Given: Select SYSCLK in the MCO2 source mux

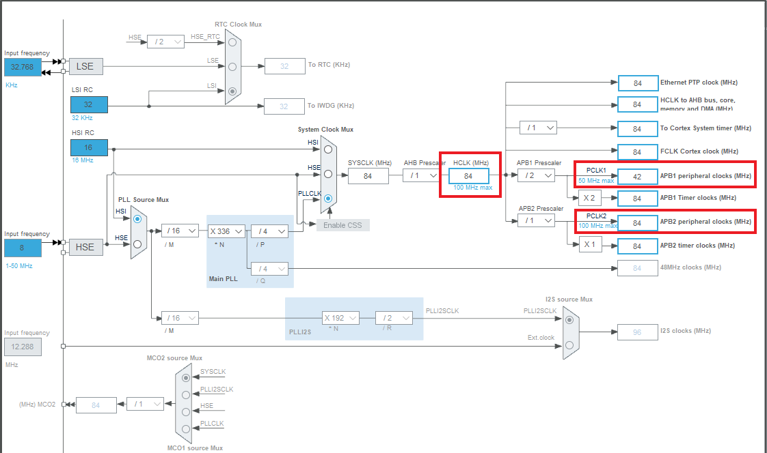Looking at the screenshot, I should (x=186, y=378).
